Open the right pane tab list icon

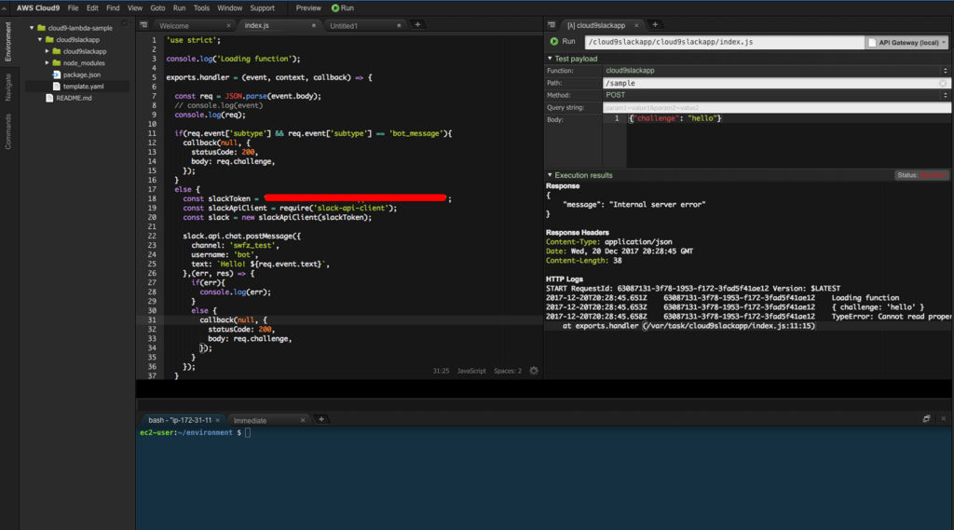[x=552, y=25]
